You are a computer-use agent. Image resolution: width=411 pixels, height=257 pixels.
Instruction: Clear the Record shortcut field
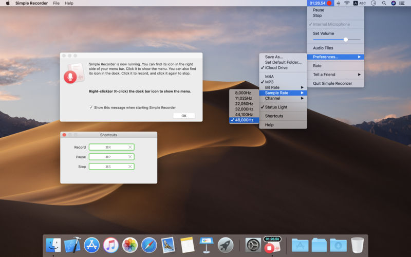[x=130, y=147]
